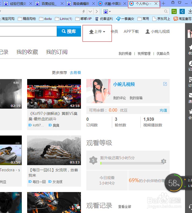The height and width of the screenshot is (213, 192).
Task: Switch to the 高级编辑器 browser tab
Action: pyautogui.click(x=81, y=4)
